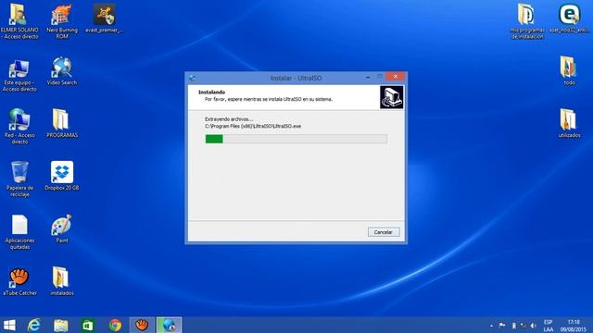Click the volume speaker tray icon

pyautogui.click(x=534, y=326)
